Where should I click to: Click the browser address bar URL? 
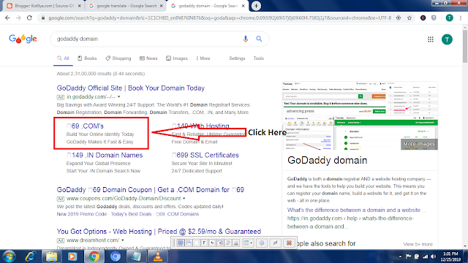pos(219,18)
